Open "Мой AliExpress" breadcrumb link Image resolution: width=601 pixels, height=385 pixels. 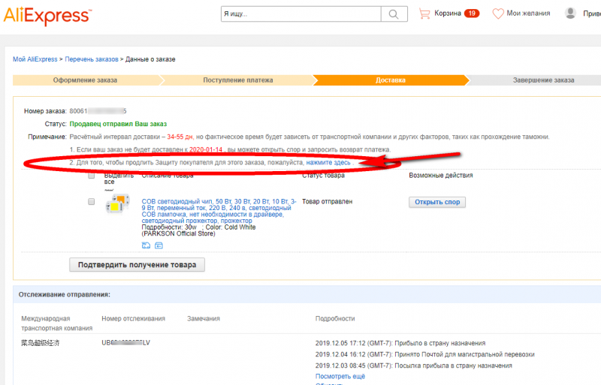pos(35,59)
